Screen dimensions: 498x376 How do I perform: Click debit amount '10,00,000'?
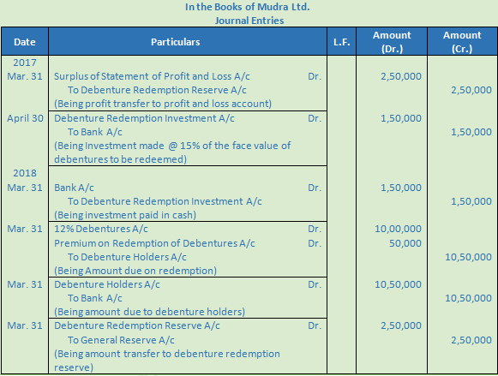click(x=398, y=229)
